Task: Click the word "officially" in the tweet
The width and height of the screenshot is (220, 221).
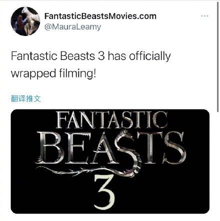Action: pos(150,56)
